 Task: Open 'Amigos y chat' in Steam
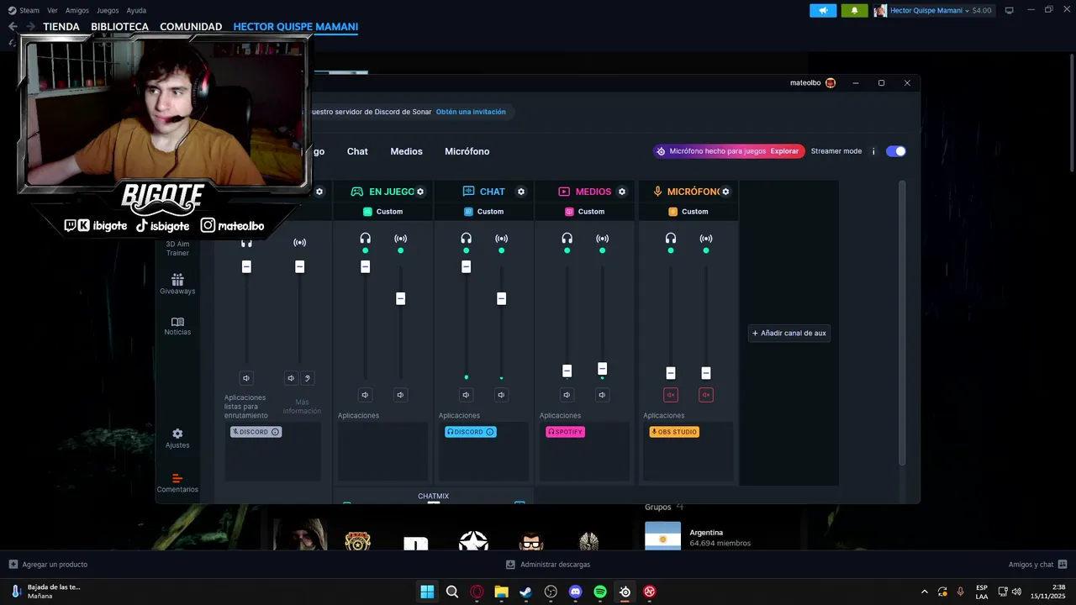pyautogui.click(x=1037, y=565)
